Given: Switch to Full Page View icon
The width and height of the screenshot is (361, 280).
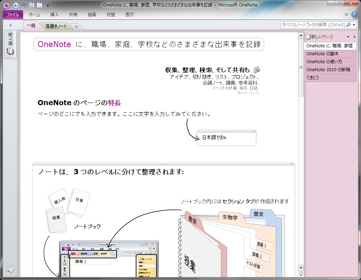Looking at the screenshot, I should (40, 5).
